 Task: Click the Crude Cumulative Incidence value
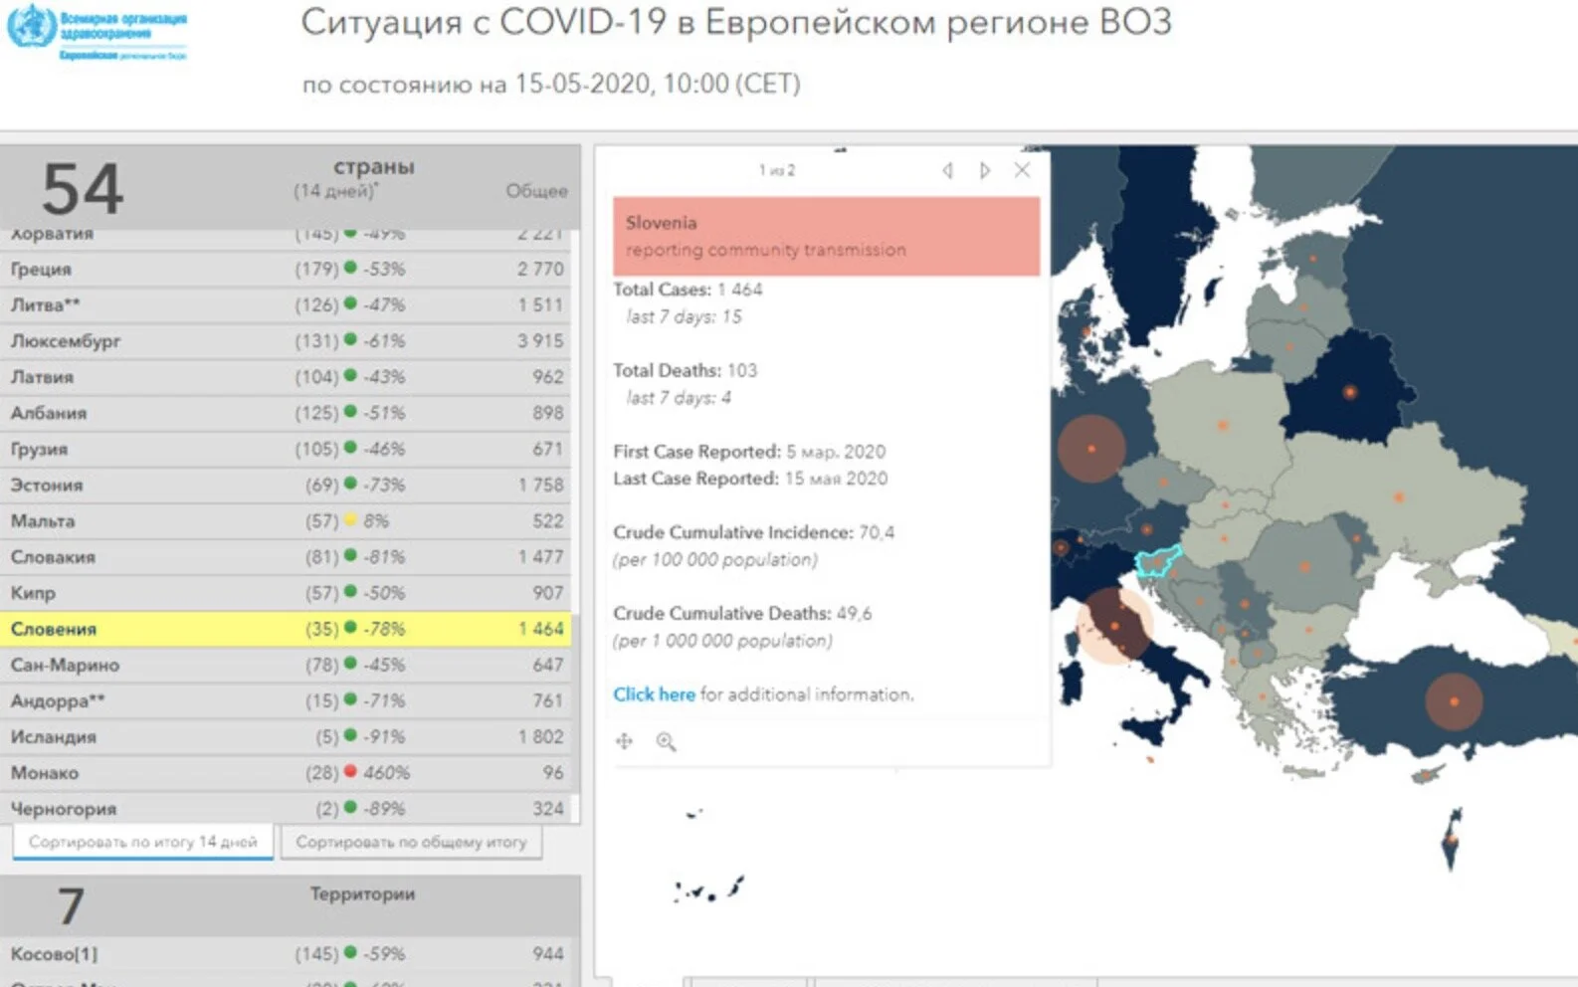tap(877, 532)
